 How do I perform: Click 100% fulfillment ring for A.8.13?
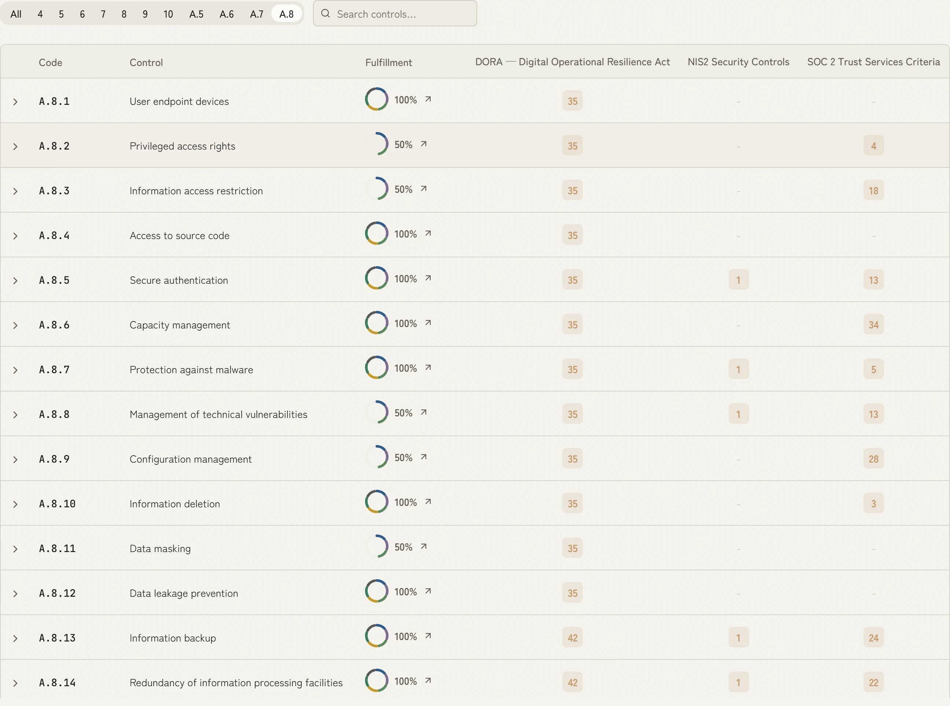[x=376, y=636]
